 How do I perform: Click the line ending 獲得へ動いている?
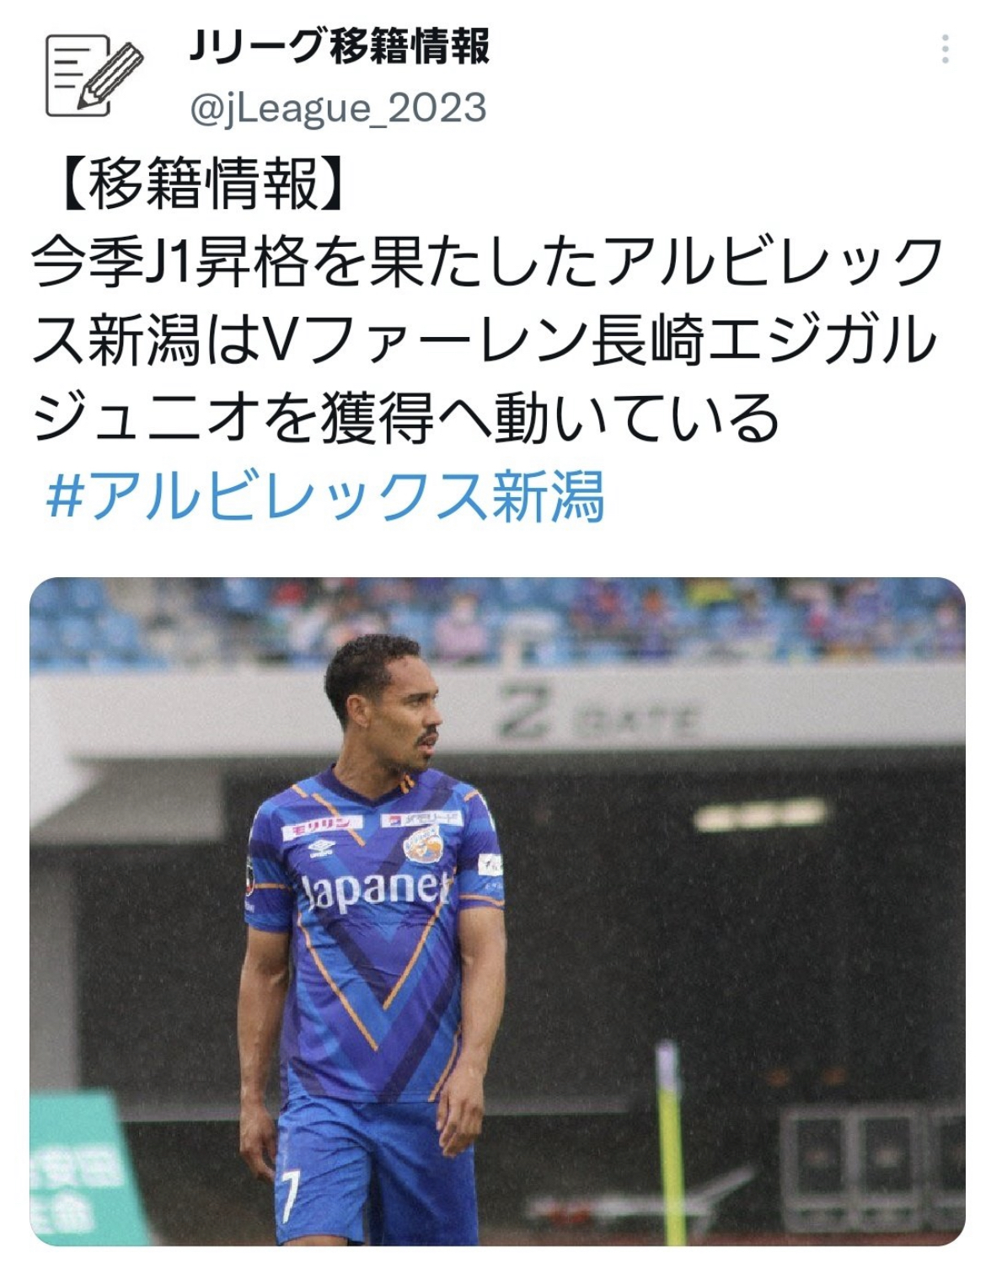coord(405,418)
